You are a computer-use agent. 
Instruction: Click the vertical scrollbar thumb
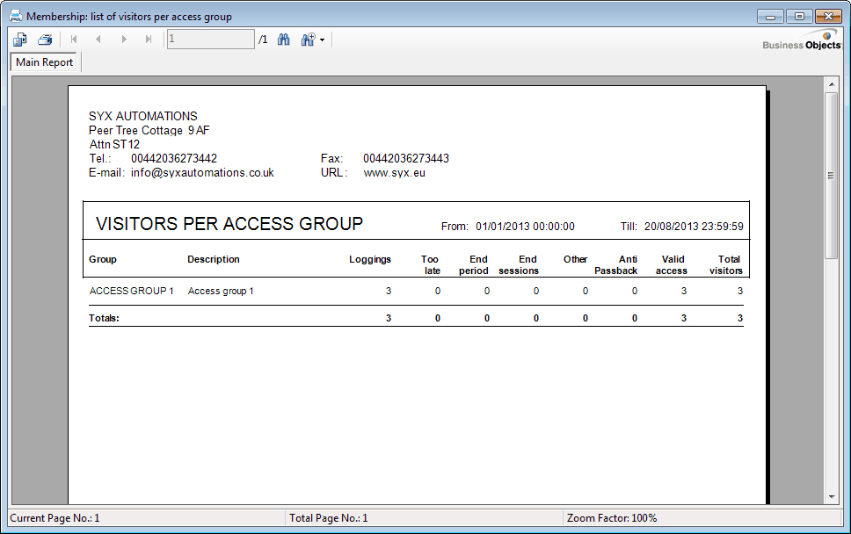coord(831,176)
